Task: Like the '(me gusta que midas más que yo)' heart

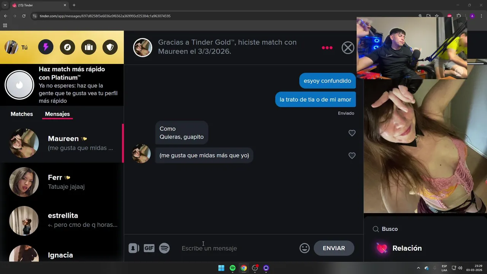Action: pyautogui.click(x=352, y=155)
